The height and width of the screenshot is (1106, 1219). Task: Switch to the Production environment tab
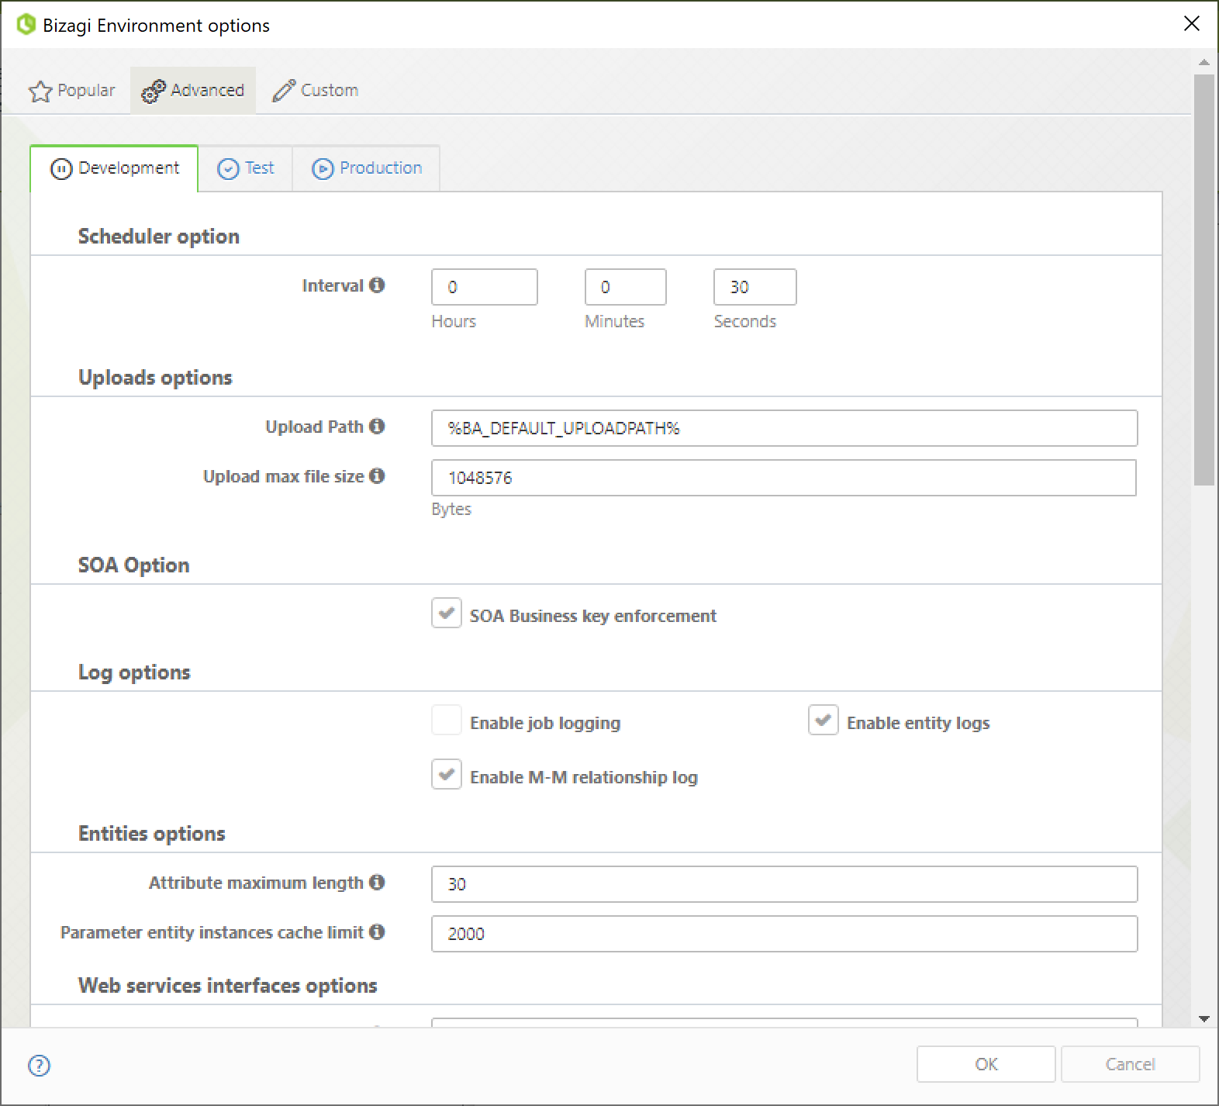pyautogui.click(x=367, y=168)
